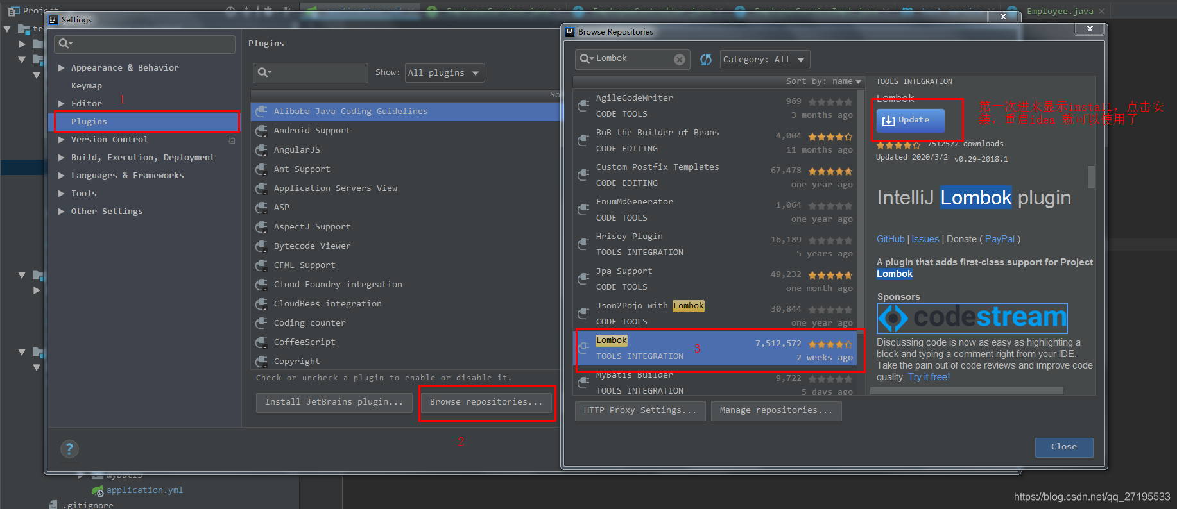Click the Close button in Browse Repositories
This screenshot has height=509, width=1177.
[1063, 447]
